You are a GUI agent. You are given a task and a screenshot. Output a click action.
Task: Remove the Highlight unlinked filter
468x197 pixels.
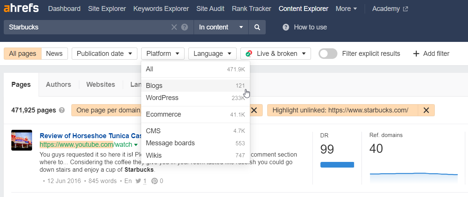[x=426, y=110]
